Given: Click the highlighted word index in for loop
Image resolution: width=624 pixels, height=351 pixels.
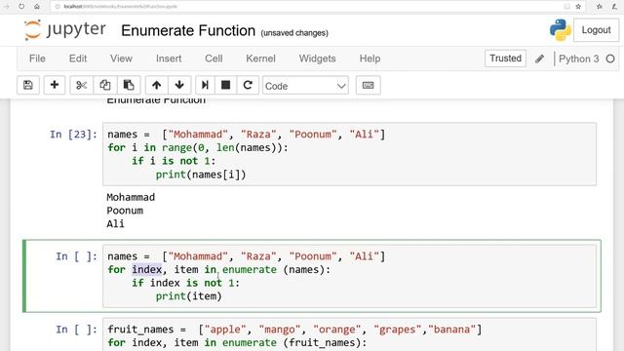Looking at the screenshot, I should coord(147,269).
